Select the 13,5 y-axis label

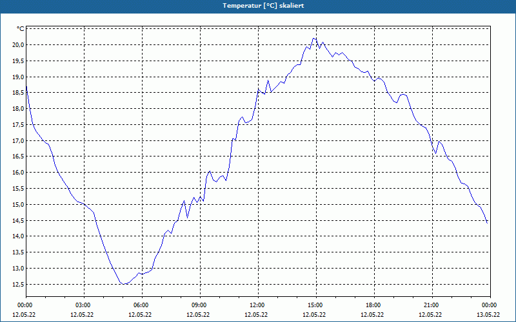coord(18,252)
